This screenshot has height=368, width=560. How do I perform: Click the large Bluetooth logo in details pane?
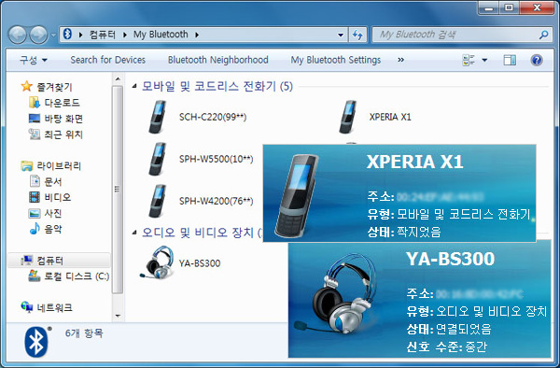[x=37, y=341]
